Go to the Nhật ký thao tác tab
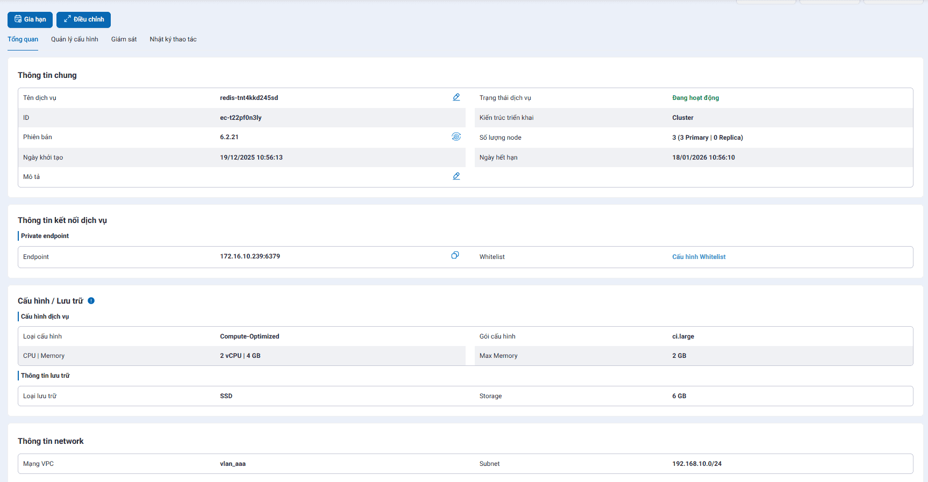Viewport: 928px width, 482px height. tap(173, 39)
